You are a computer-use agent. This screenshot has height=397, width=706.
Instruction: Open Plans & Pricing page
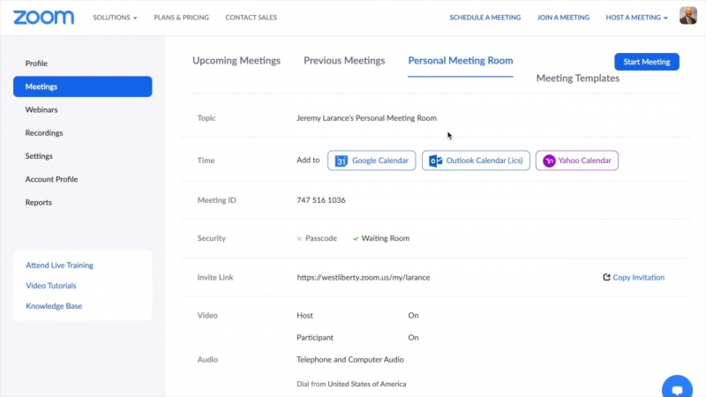pyautogui.click(x=182, y=18)
